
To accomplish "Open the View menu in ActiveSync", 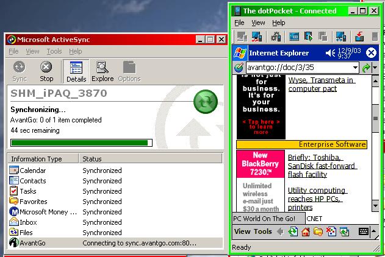I will coord(32,51).
